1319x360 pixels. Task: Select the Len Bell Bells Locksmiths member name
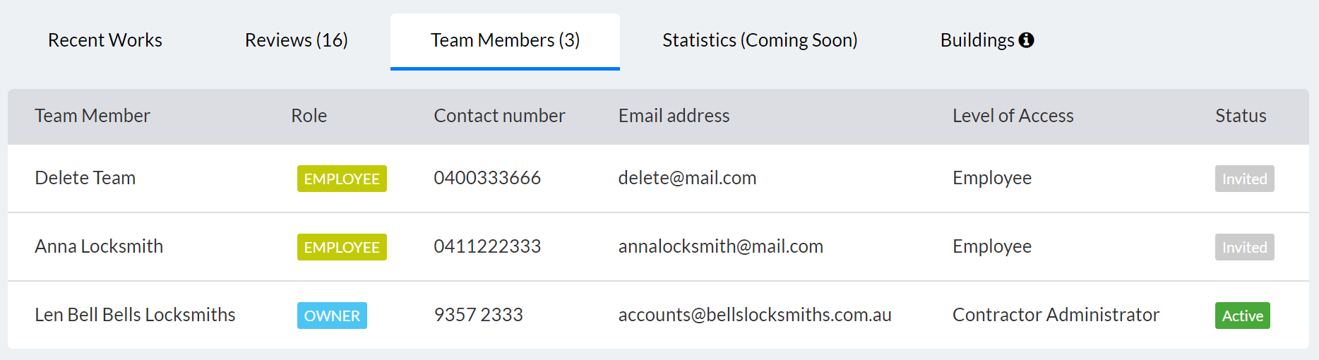click(x=135, y=315)
